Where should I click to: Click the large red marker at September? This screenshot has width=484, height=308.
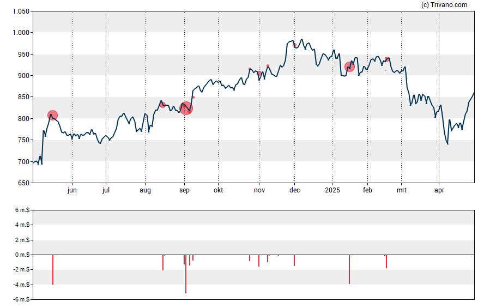tap(186, 108)
